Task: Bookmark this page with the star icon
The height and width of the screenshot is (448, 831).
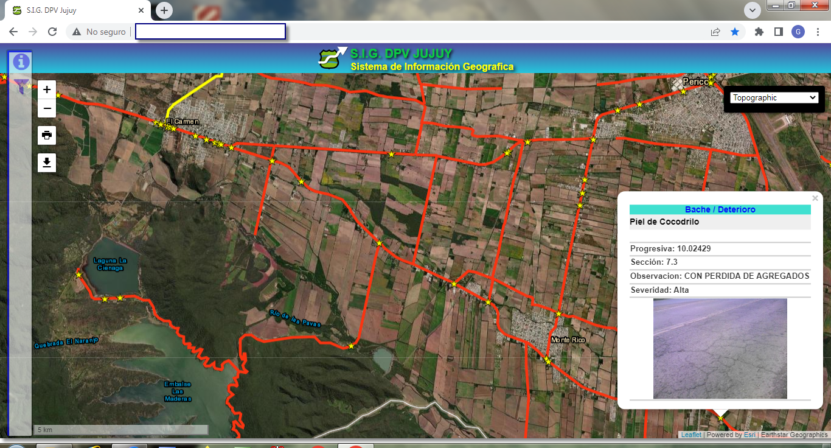Action: pos(735,32)
